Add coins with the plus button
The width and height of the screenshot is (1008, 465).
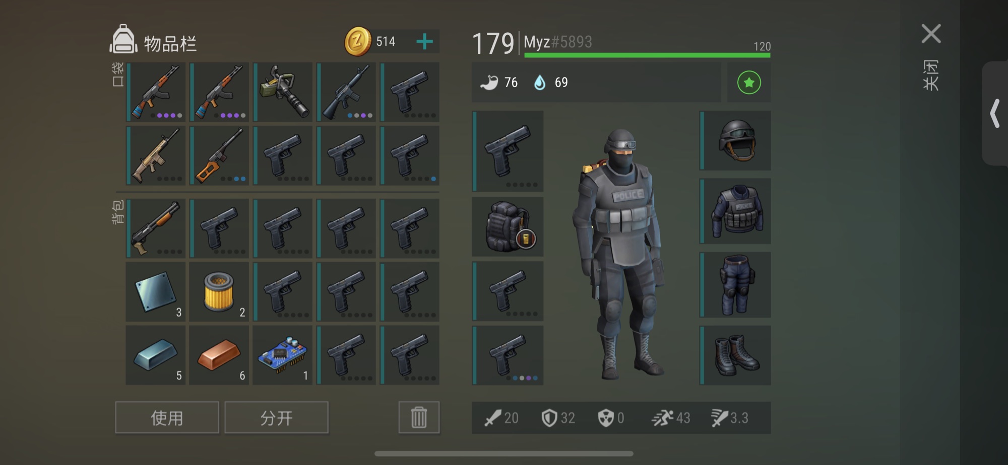[425, 41]
